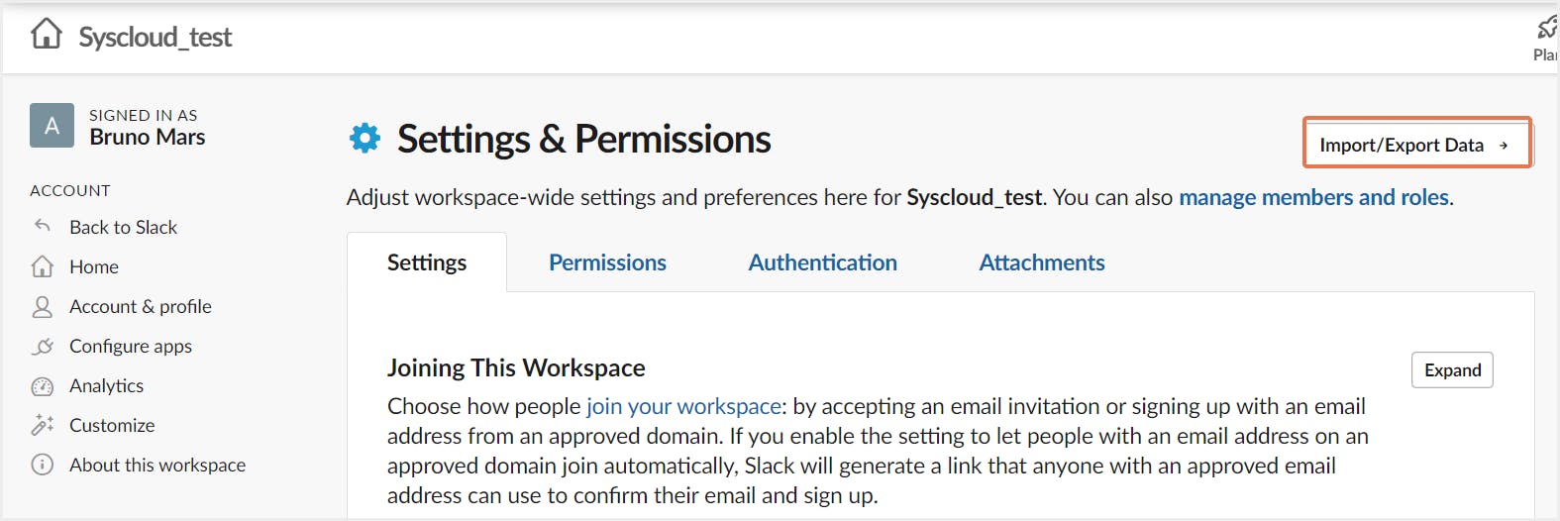Select the Attachments tab

click(x=1041, y=262)
